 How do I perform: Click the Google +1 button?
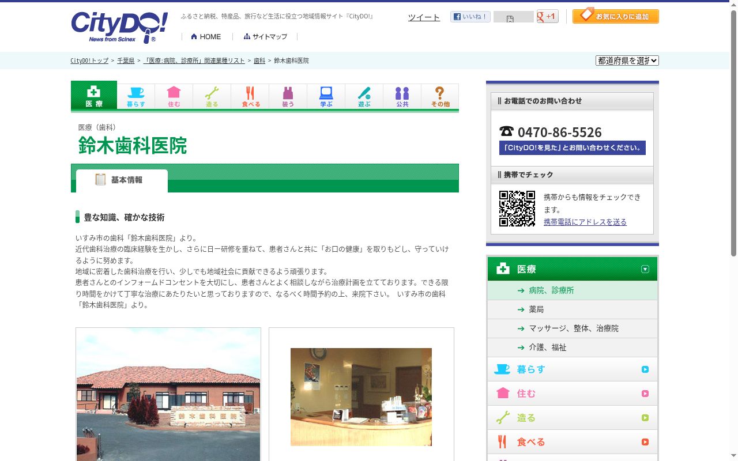point(547,17)
